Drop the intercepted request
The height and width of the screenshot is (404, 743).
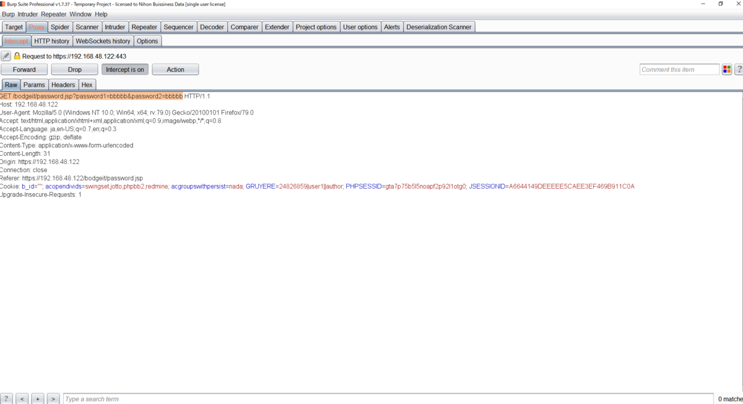click(75, 69)
